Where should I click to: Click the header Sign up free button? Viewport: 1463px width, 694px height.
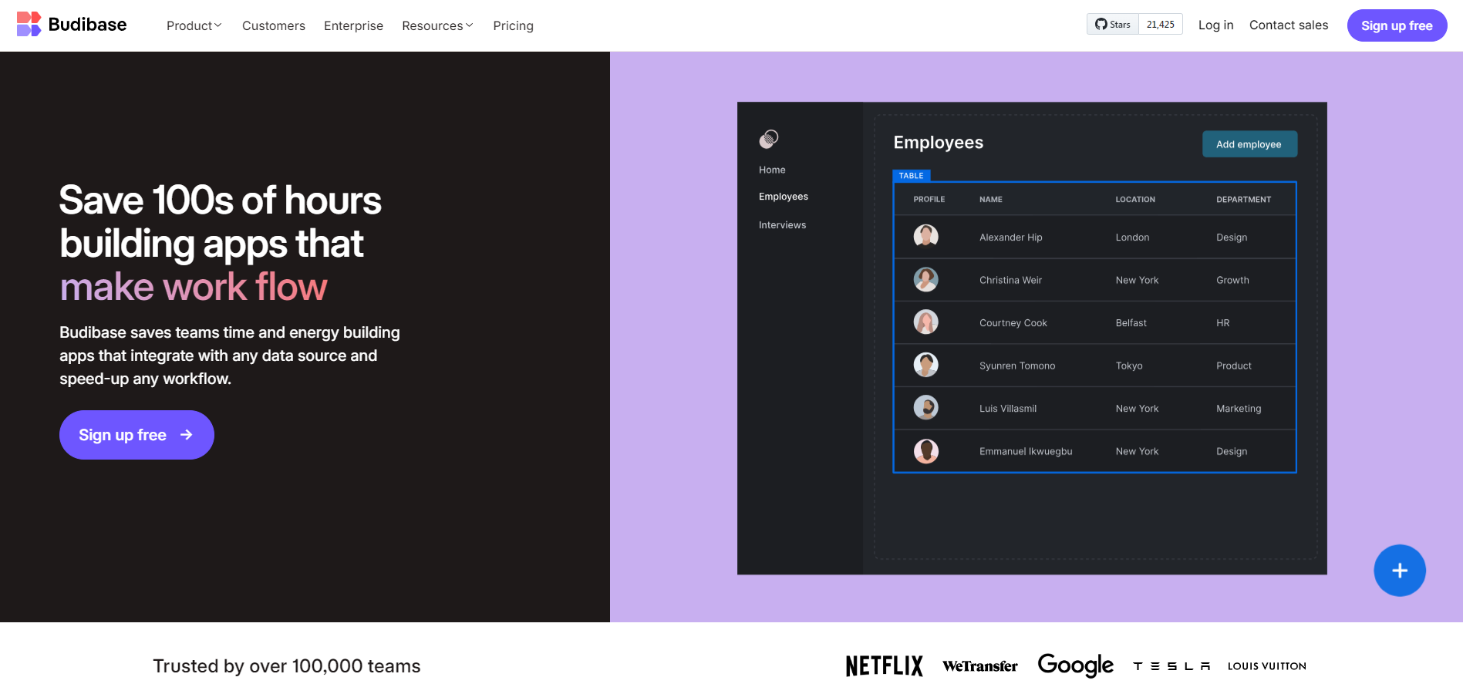click(x=1397, y=25)
